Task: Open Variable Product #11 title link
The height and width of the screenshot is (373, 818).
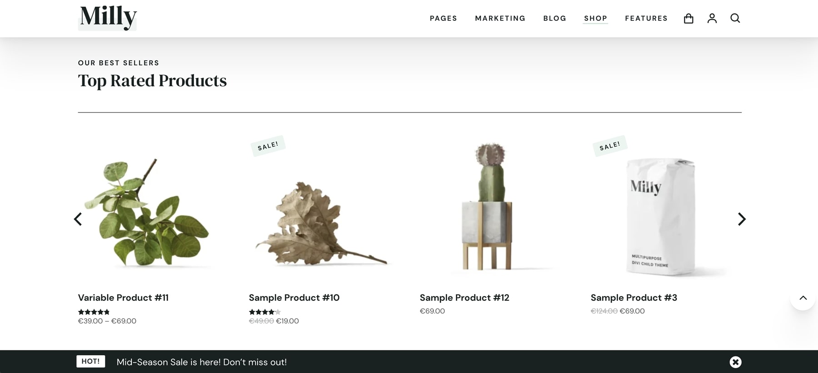Action: pos(123,298)
